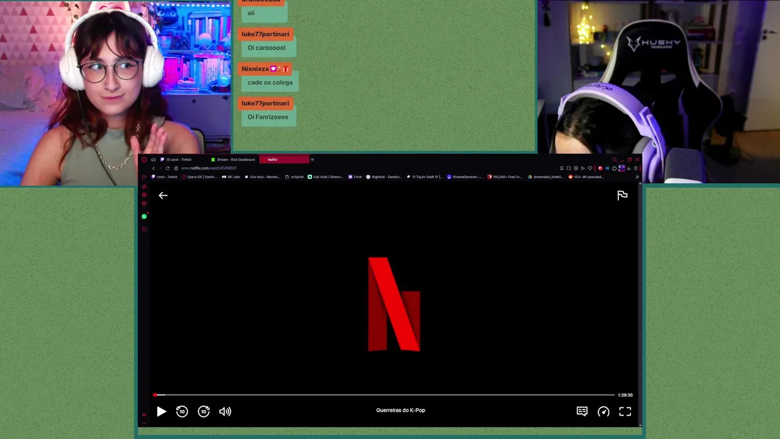Open the unSprint bookmark
The image size is (780, 439).
tap(294, 177)
